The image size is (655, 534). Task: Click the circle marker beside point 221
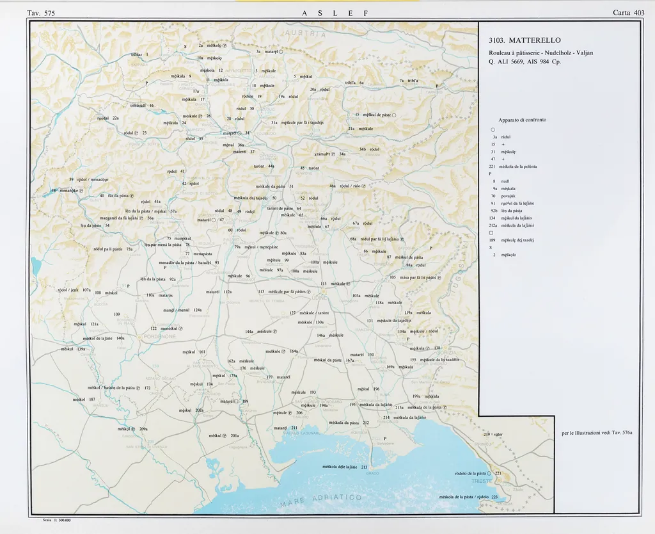[489, 473]
